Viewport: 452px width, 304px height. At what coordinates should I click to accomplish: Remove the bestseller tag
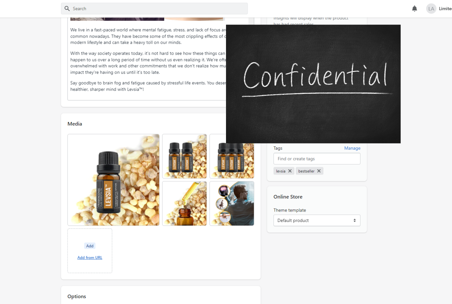pos(319,171)
